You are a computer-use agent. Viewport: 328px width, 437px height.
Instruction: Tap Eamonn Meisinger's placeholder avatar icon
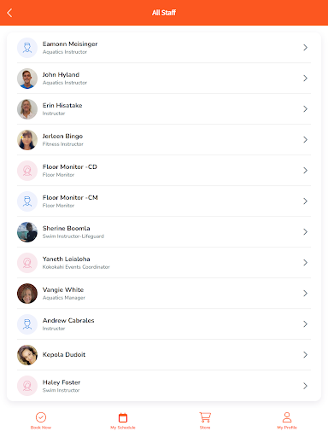27,48
